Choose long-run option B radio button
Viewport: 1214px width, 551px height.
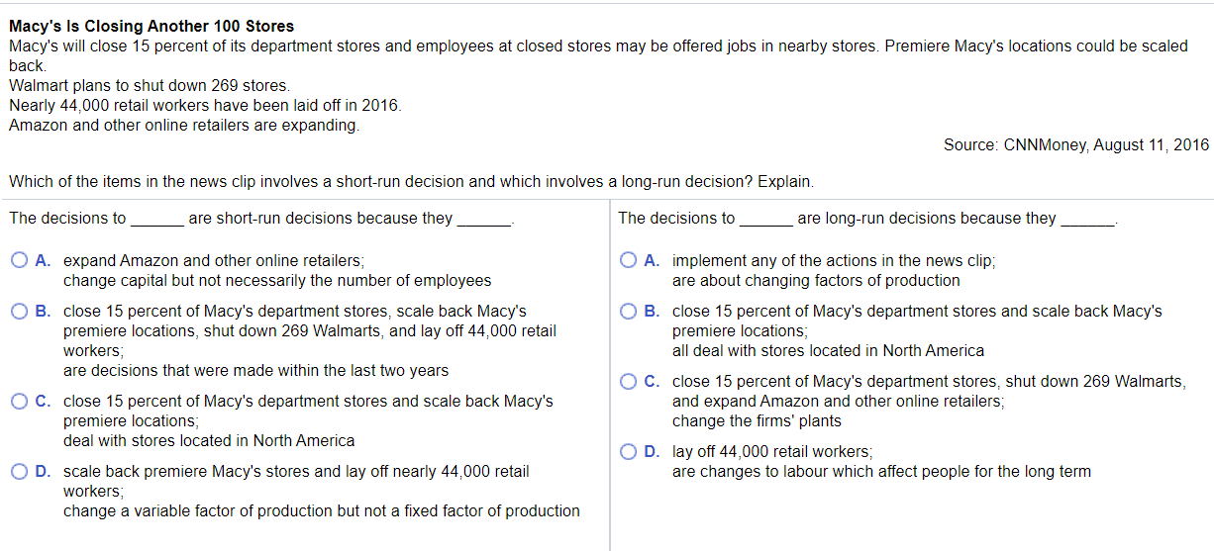point(629,312)
